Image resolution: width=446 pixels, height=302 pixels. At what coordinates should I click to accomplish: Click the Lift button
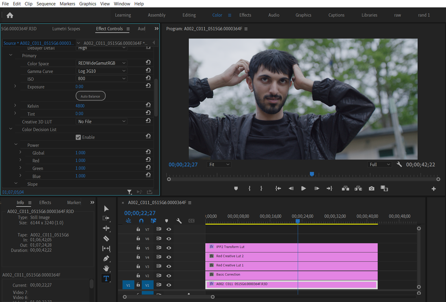[345, 188]
